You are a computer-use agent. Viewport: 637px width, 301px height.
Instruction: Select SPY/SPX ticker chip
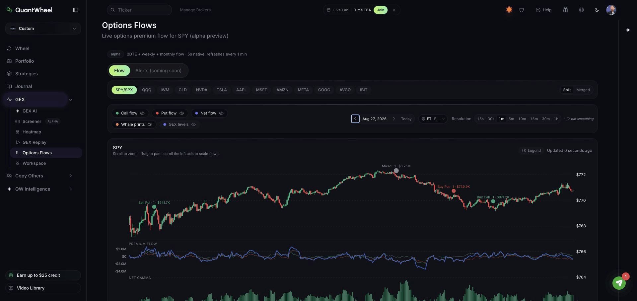coord(124,90)
